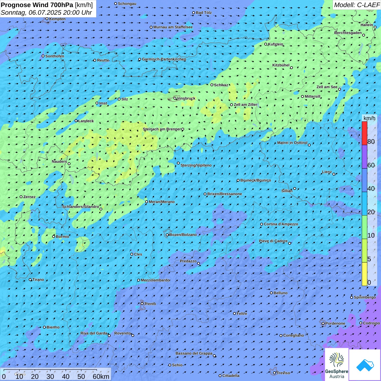Screen dimensions: 381x381
Task: Click the Tirano location dot
Action: click(30, 279)
